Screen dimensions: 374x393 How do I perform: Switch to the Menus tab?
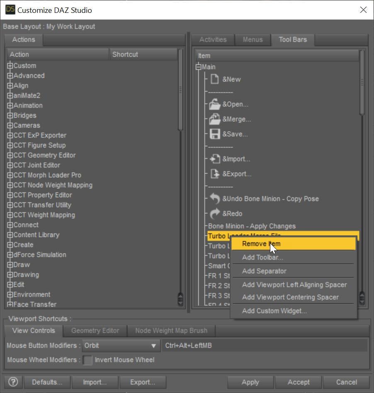point(253,40)
